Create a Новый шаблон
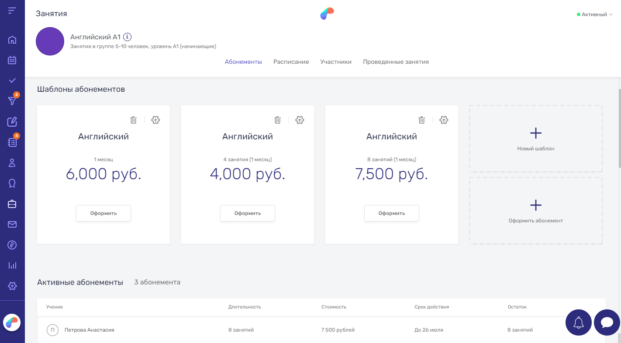621x343 pixels. point(536,139)
